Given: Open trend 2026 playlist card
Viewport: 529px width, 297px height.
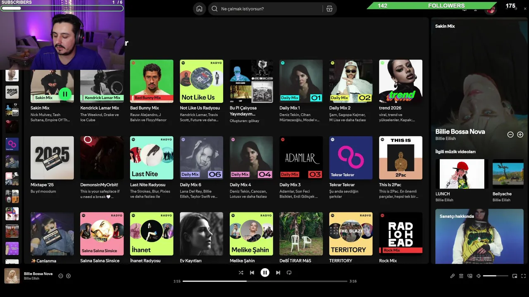Looking at the screenshot, I should [x=400, y=92].
